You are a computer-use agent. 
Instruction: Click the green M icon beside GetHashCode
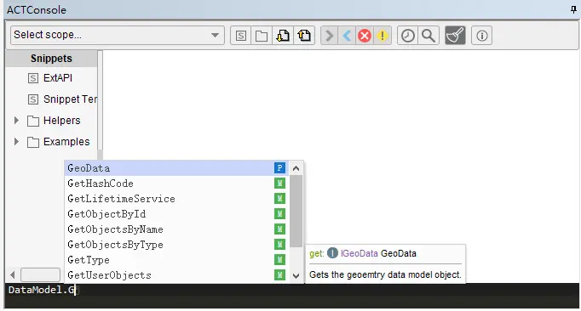click(x=279, y=184)
